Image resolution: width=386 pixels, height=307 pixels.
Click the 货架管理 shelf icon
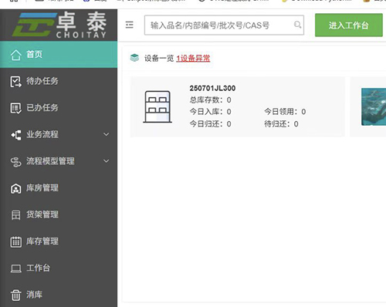[x=15, y=215]
